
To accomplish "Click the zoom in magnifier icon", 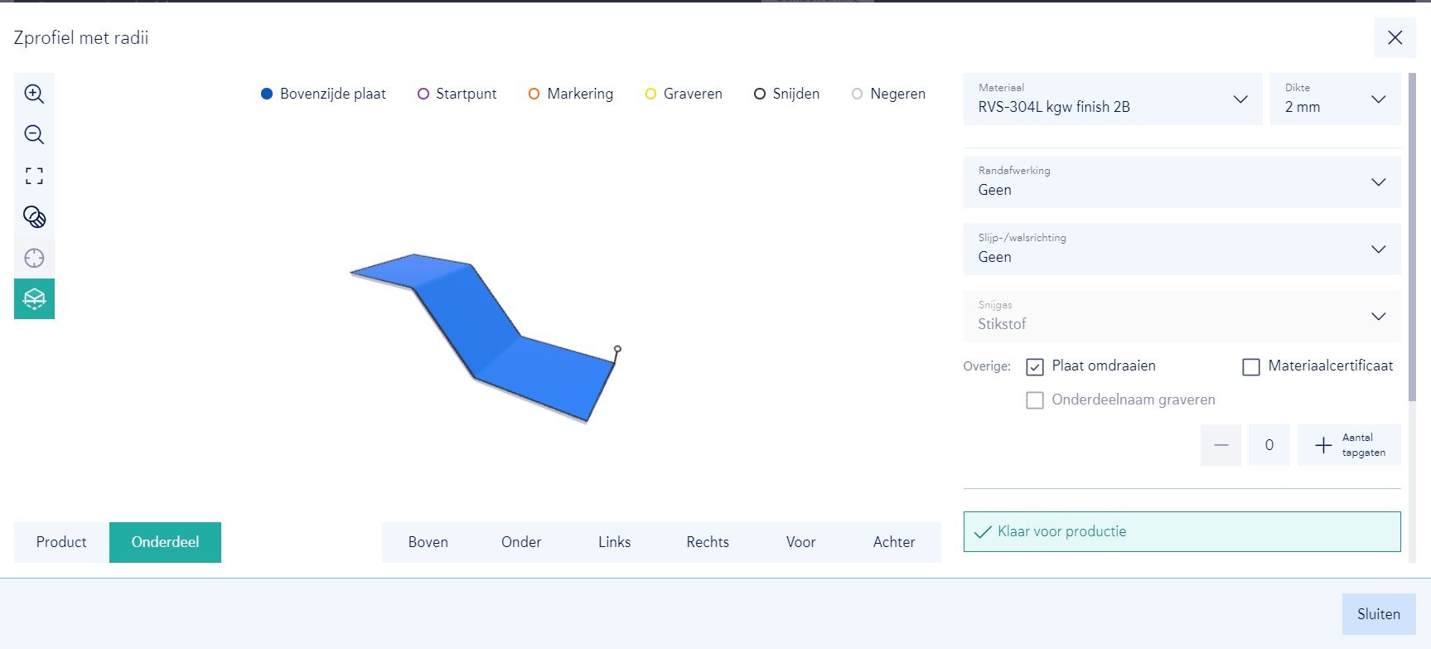I will pos(34,94).
